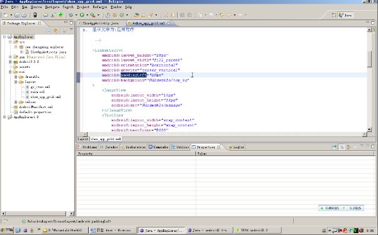
Task: Click the New Java Package icon
Action: [115, 15]
